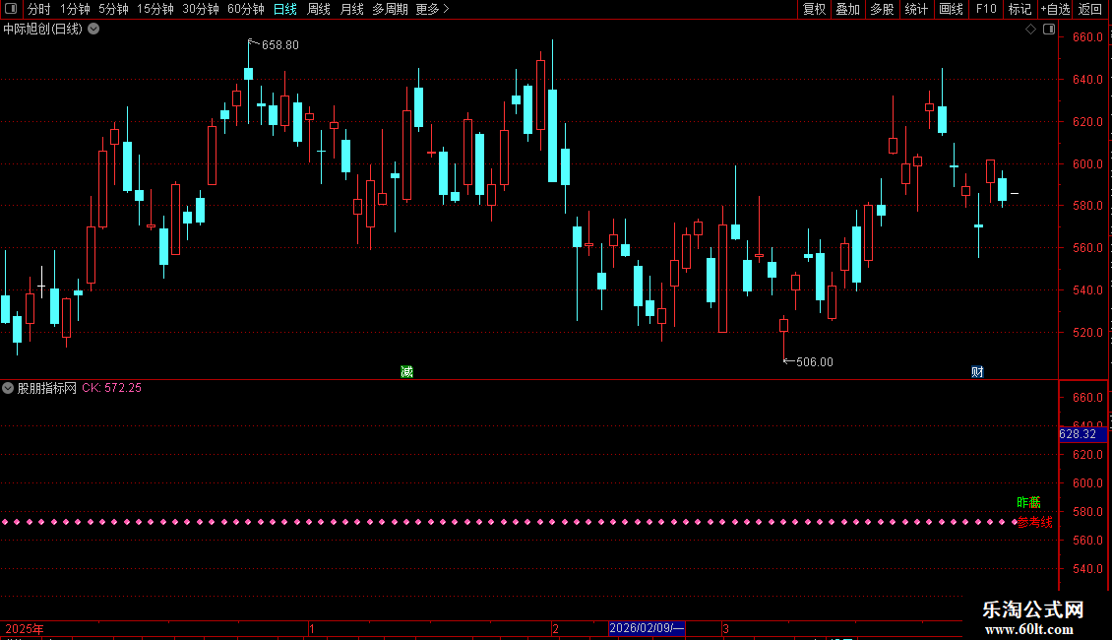1112x640 pixels.
Task: Expand the 更多 periods menu
Action: click(x=433, y=9)
